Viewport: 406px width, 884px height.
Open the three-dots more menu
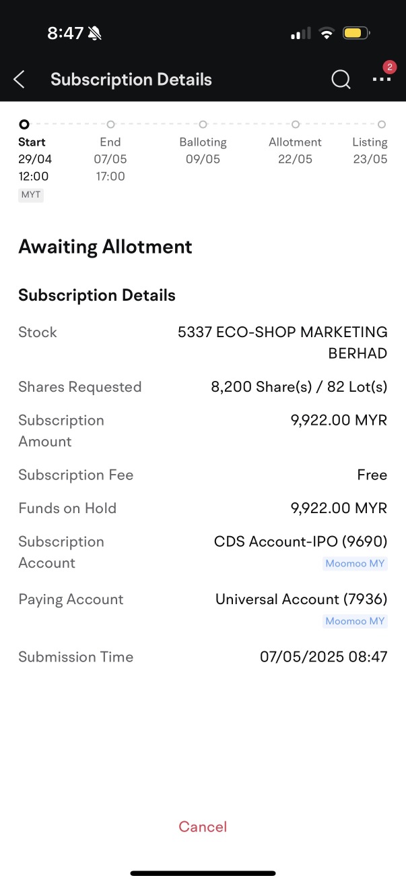382,80
